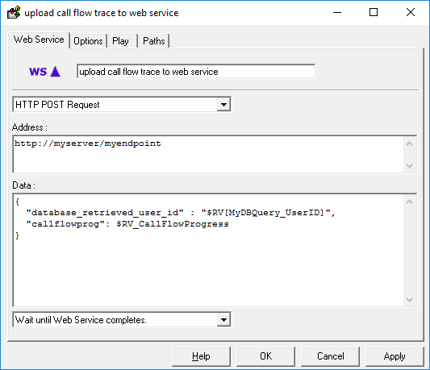Confirm with the OK button
The image size is (430, 370).
[265, 356]
